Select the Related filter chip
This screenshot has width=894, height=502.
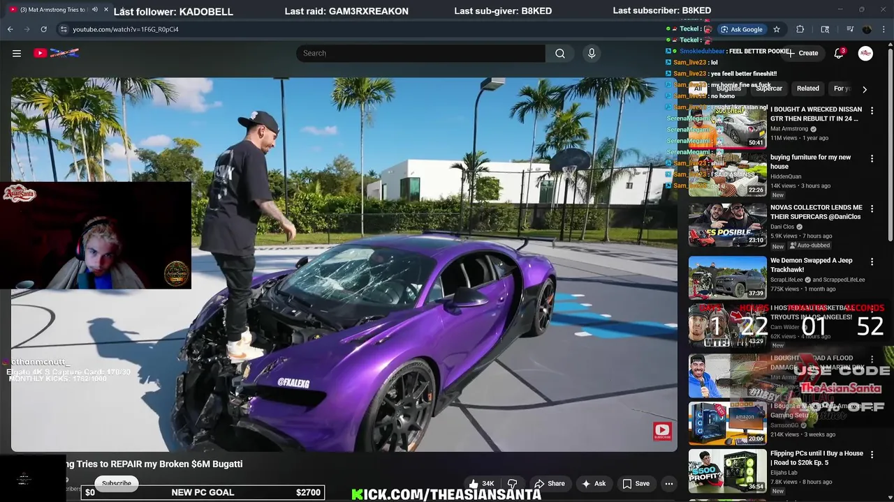coord(808,89)
